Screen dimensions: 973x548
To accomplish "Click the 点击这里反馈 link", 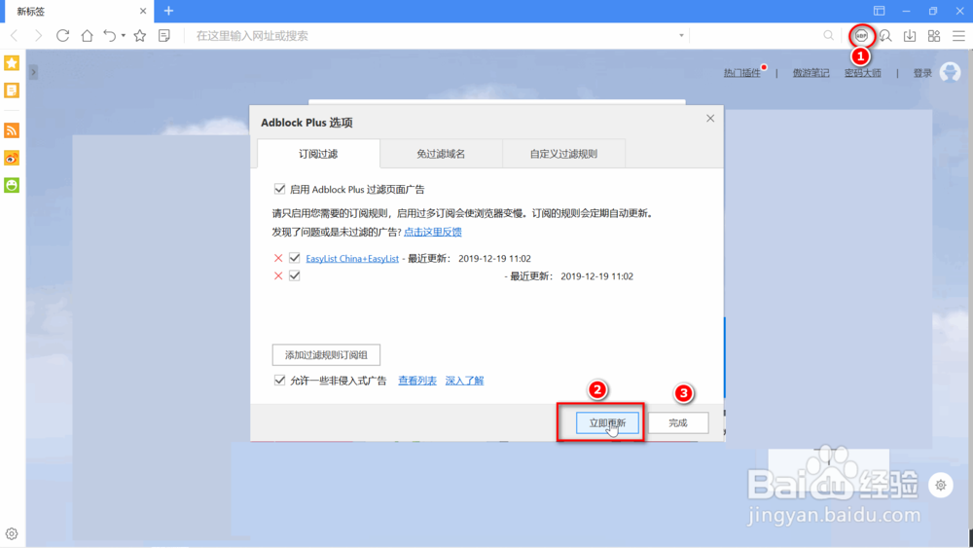I will [433, 232].
